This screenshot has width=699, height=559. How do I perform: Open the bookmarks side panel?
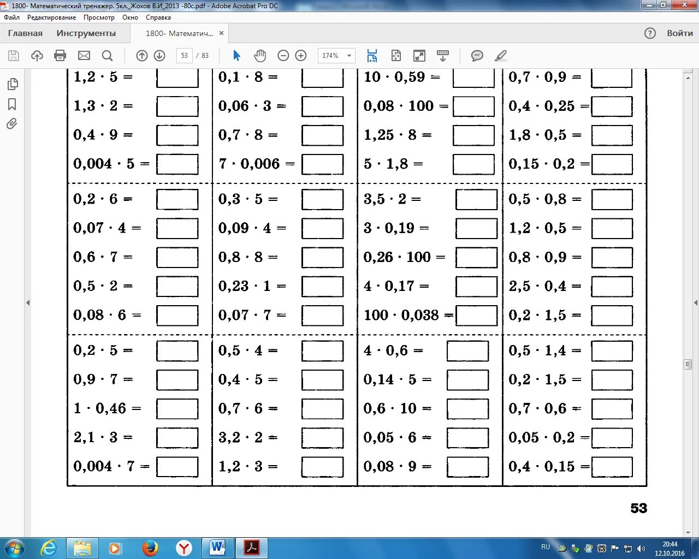(x=12, y=104)
